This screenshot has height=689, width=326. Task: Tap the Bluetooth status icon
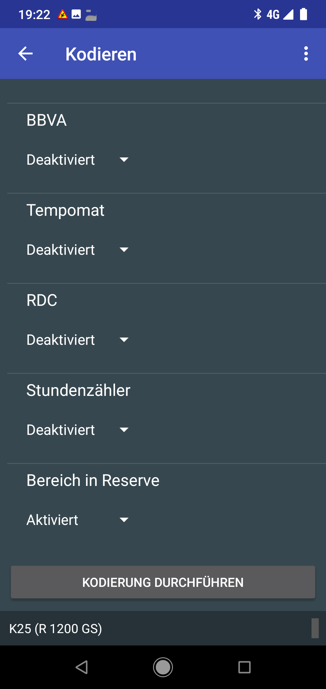(257, 14)
